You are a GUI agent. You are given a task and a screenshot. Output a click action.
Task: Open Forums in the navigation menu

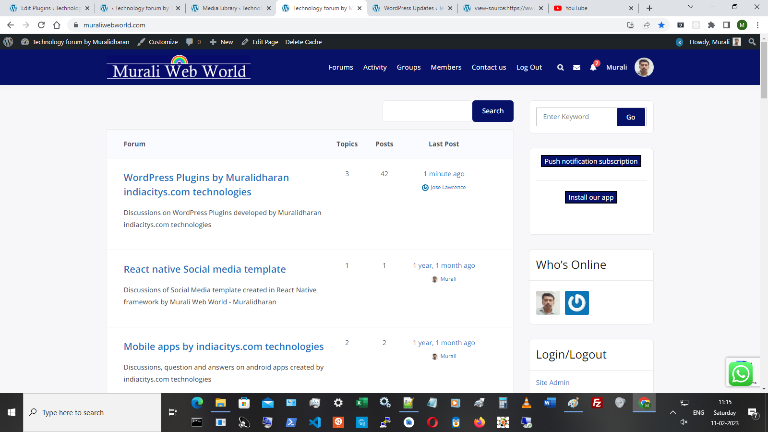pyautogui.click(x=341, y=67)
